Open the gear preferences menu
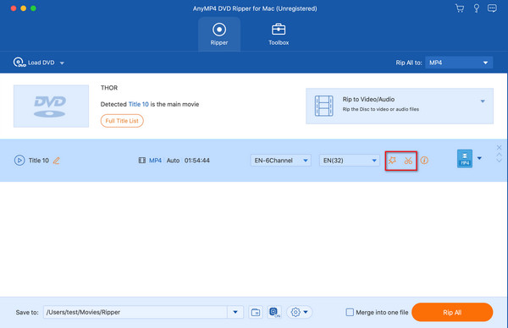Viewport: 508px width, 328px height. click(299, 312)
